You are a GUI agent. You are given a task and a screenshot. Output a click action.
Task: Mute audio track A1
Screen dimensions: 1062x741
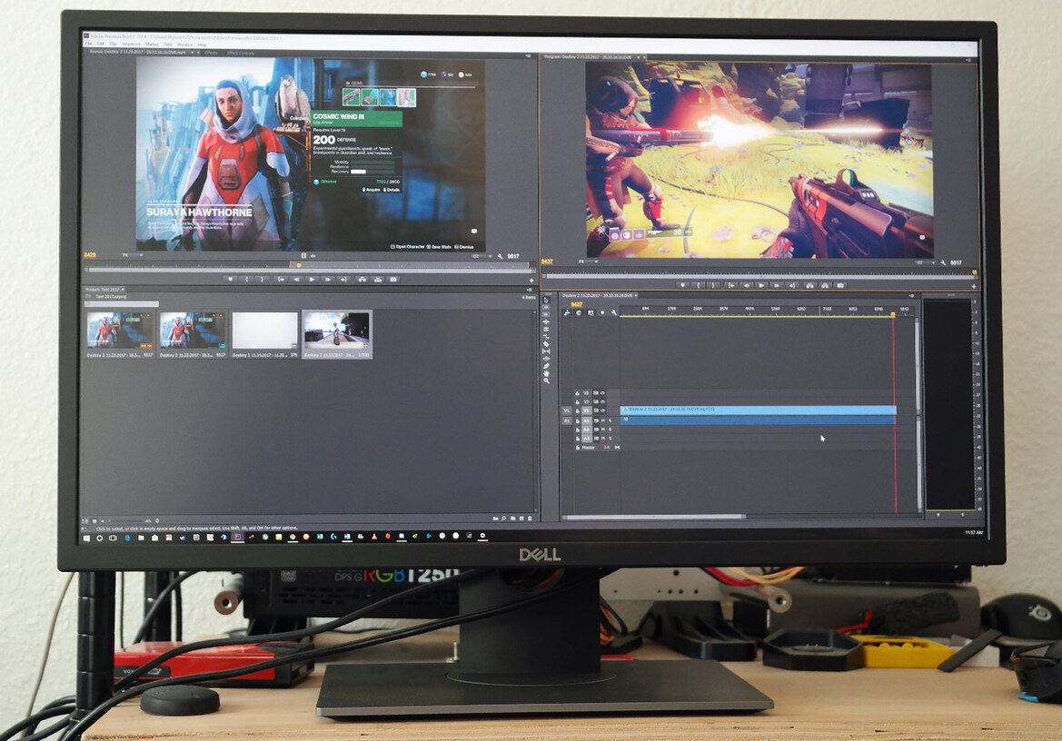tap(603, 421)
